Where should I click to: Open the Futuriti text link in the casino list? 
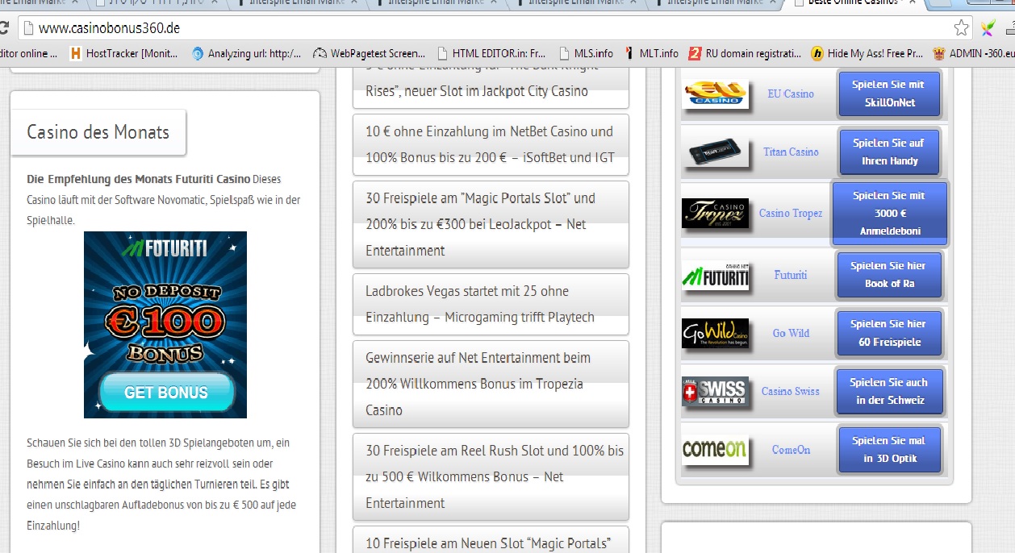tap(791, 275)
